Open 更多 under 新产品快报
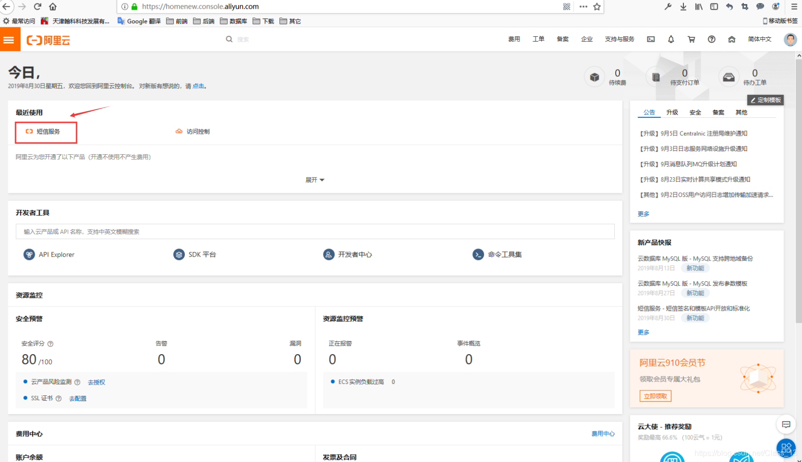Image resolution: width=802 pixels, height=462 pixels. [x=643, y=332]
